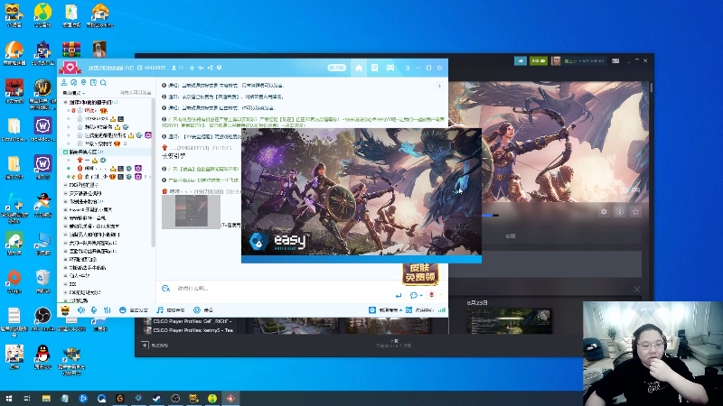Viewport: 723px width, 406px height.
Task: Click the YY channel share icon
Action: (x=210, y=68)
